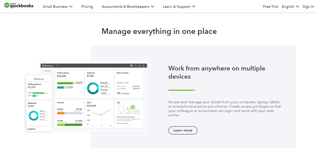Click the €1,050 expense legend entry in desktop preview

[104, 90]
